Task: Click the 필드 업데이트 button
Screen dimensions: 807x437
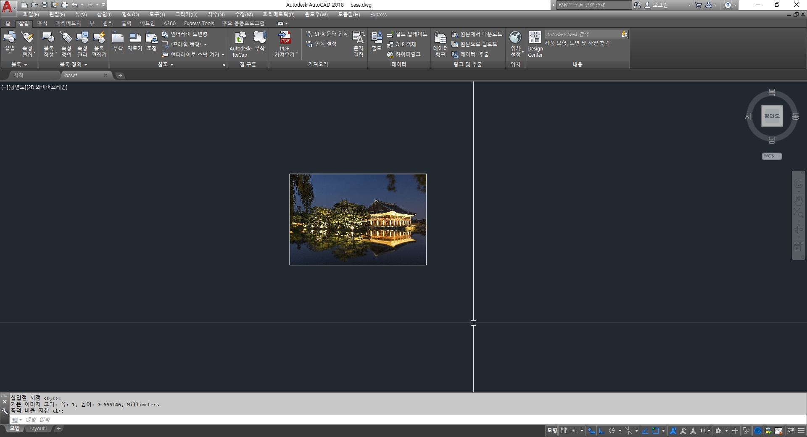Action: [407, 34]
